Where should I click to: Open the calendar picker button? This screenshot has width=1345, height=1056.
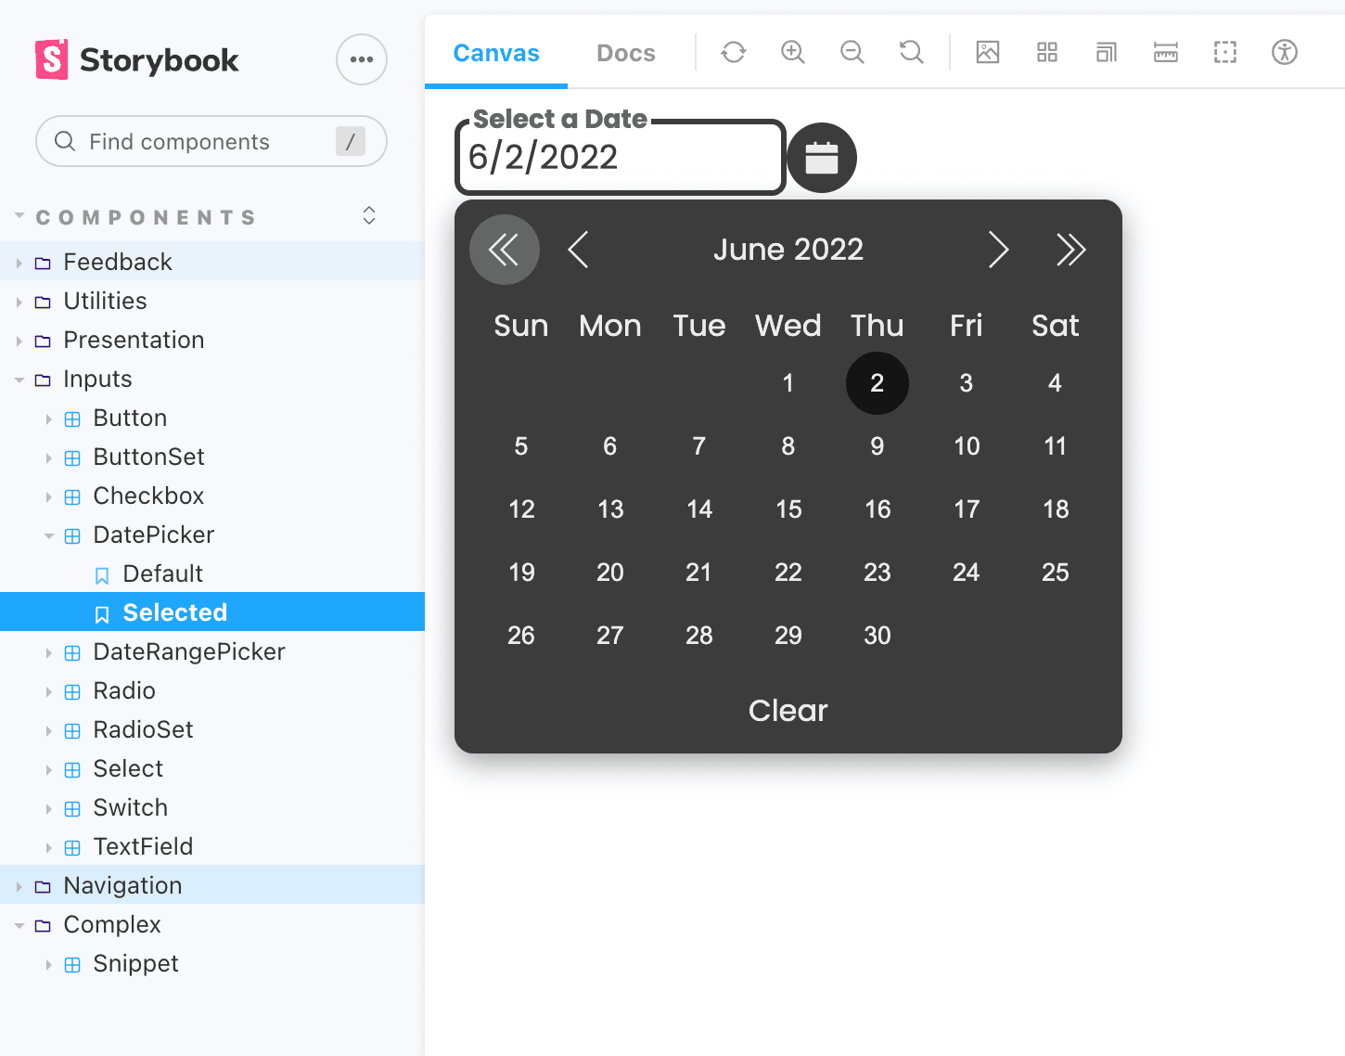[x=821, y=158]
